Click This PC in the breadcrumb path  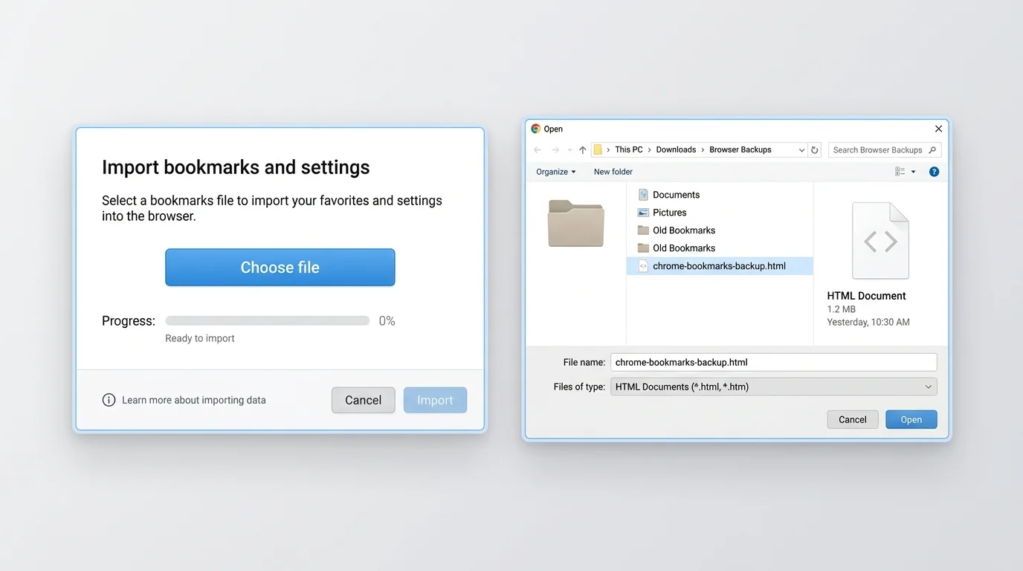pos(629,149)
